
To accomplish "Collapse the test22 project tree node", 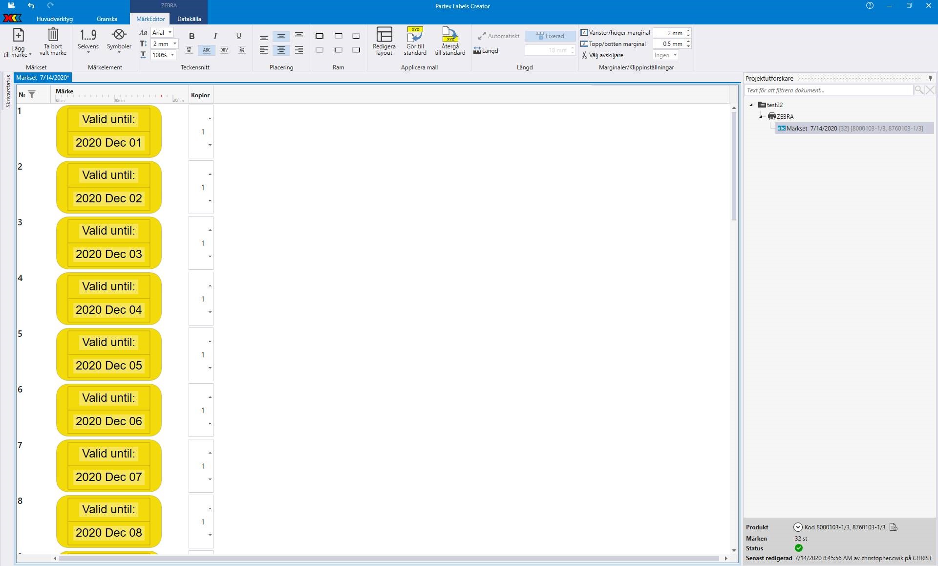I will point(751,105).
